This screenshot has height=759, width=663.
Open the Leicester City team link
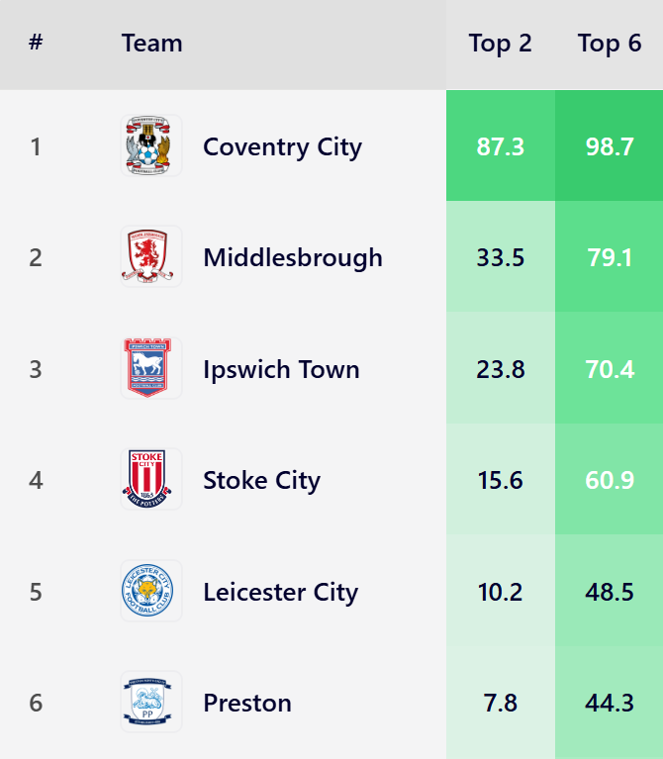280,592
